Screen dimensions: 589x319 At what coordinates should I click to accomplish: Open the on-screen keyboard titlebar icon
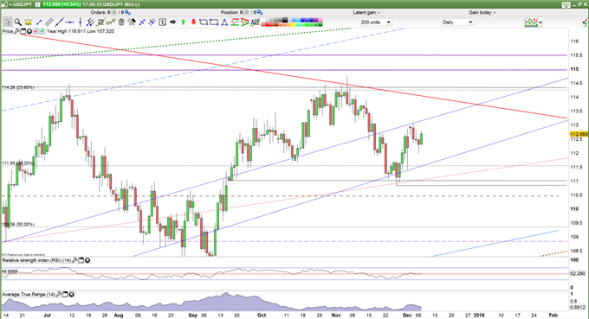[x=566, y=4]
